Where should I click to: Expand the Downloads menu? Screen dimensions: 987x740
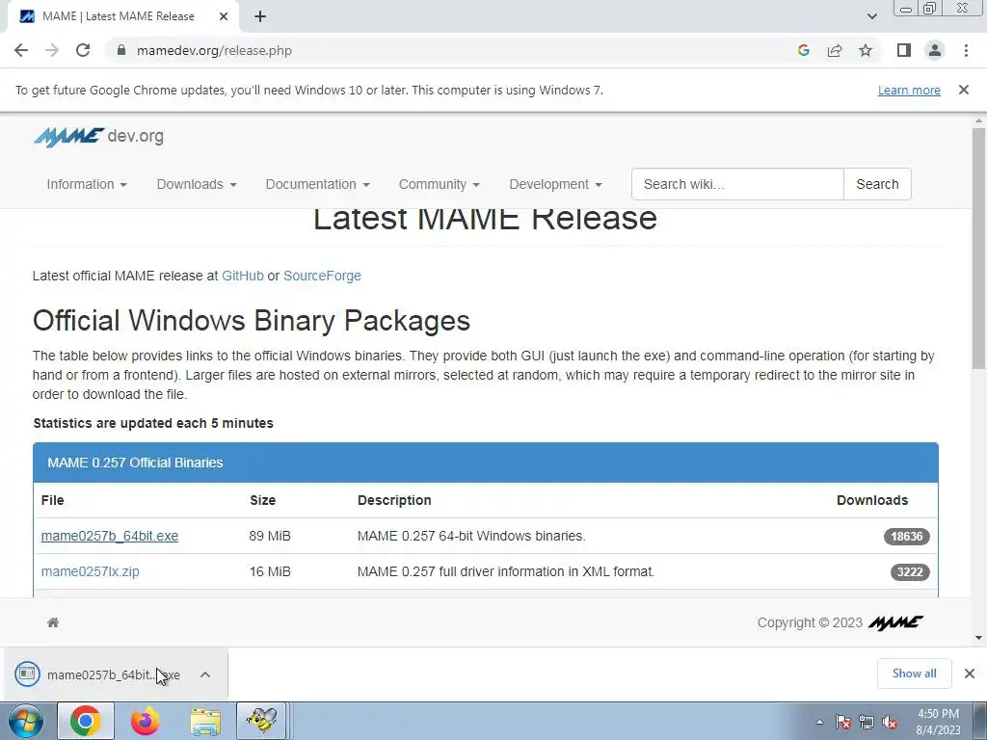pyautogui.click(x=197, y=184)
